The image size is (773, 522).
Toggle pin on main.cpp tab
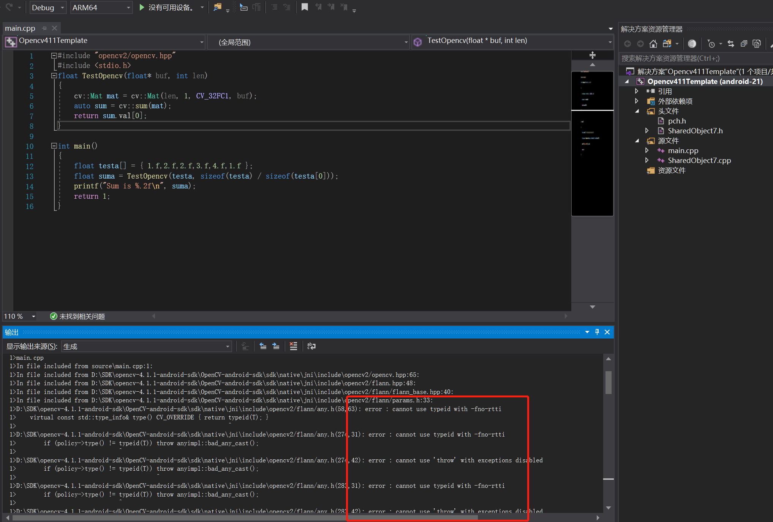click(44, 28)
